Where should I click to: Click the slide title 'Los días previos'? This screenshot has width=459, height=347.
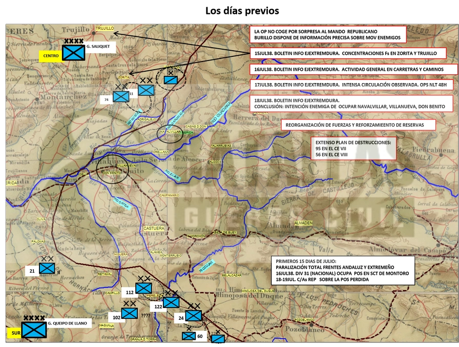click(x=242, y=11)
